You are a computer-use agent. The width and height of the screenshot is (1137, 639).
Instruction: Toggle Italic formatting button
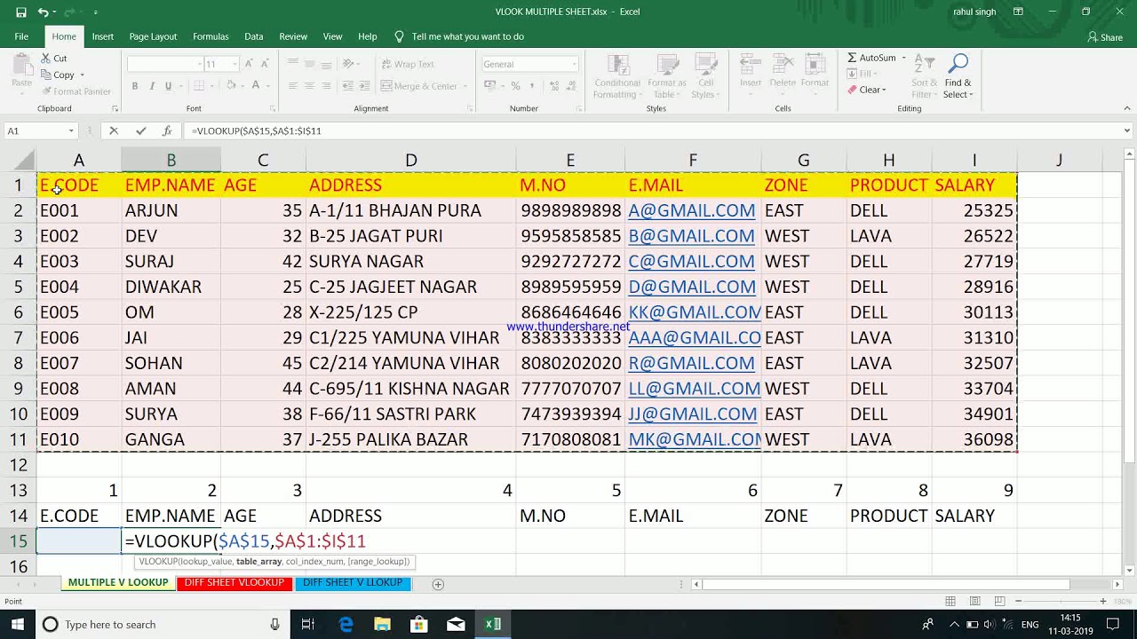[x=151, y=86]
